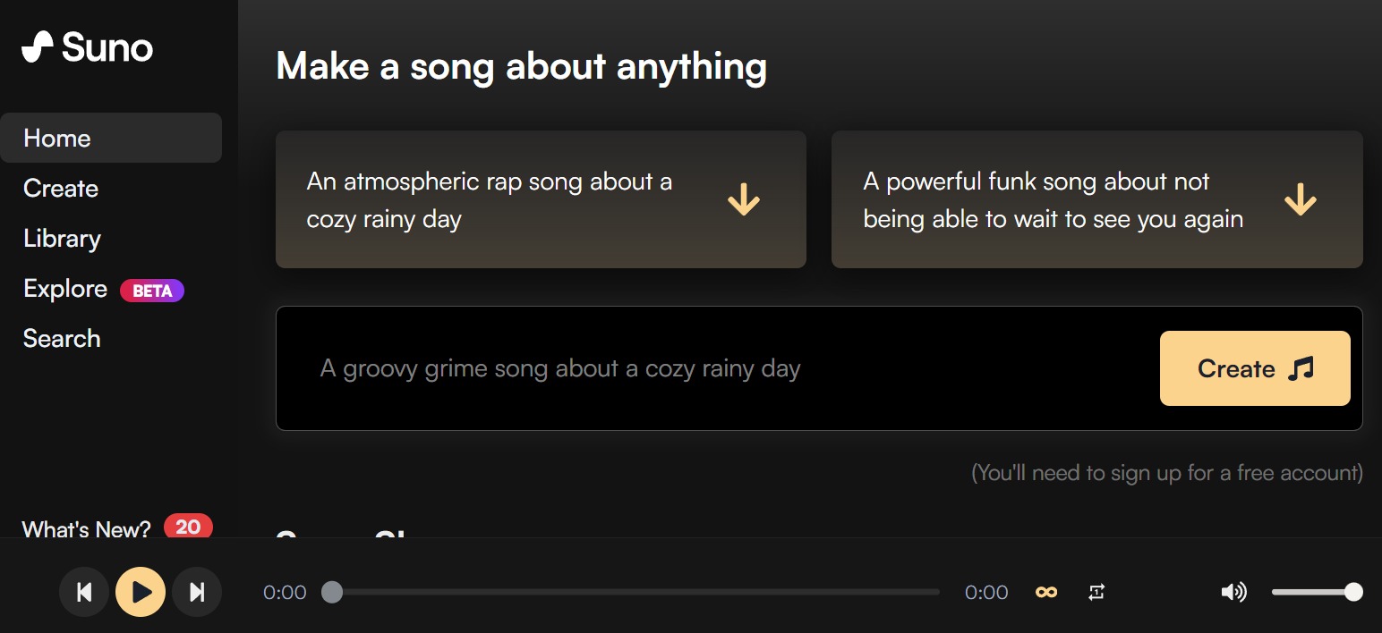Click the music note on Create button
Viewport: 1382px width, 633px height.
(x=1301, y=368)
